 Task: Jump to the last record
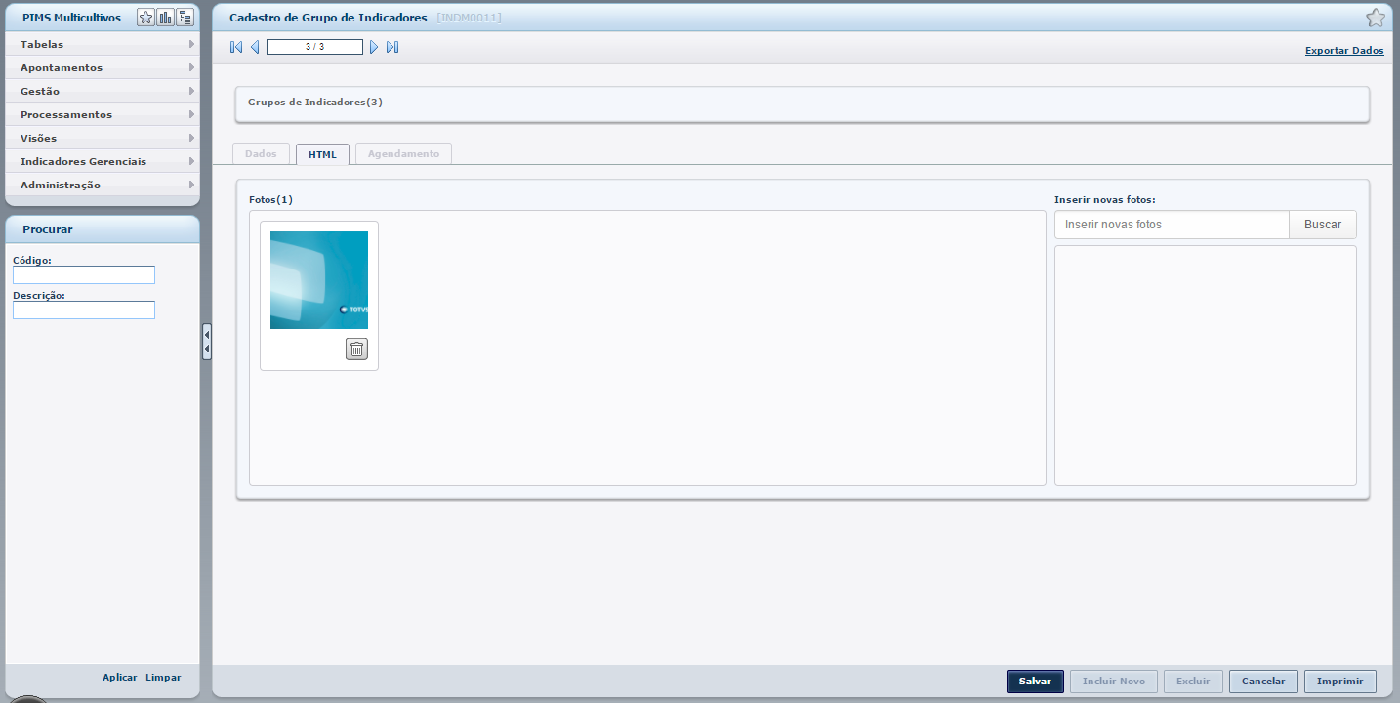[x=392, y=47]
